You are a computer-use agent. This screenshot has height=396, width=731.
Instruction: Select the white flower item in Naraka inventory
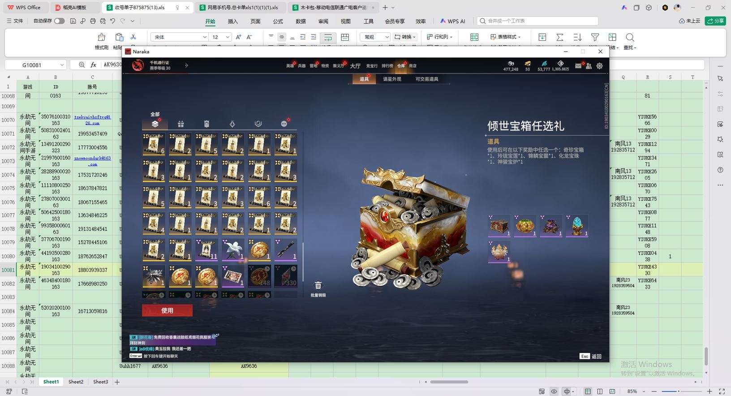point(233,250)
